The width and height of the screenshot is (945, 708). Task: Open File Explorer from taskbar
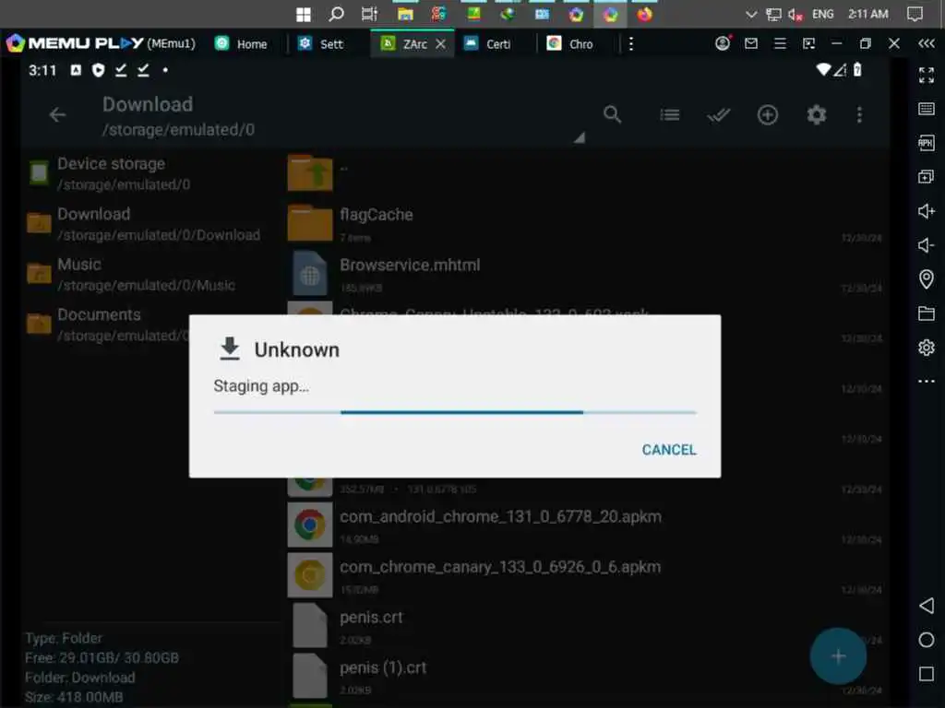(405, 14)
